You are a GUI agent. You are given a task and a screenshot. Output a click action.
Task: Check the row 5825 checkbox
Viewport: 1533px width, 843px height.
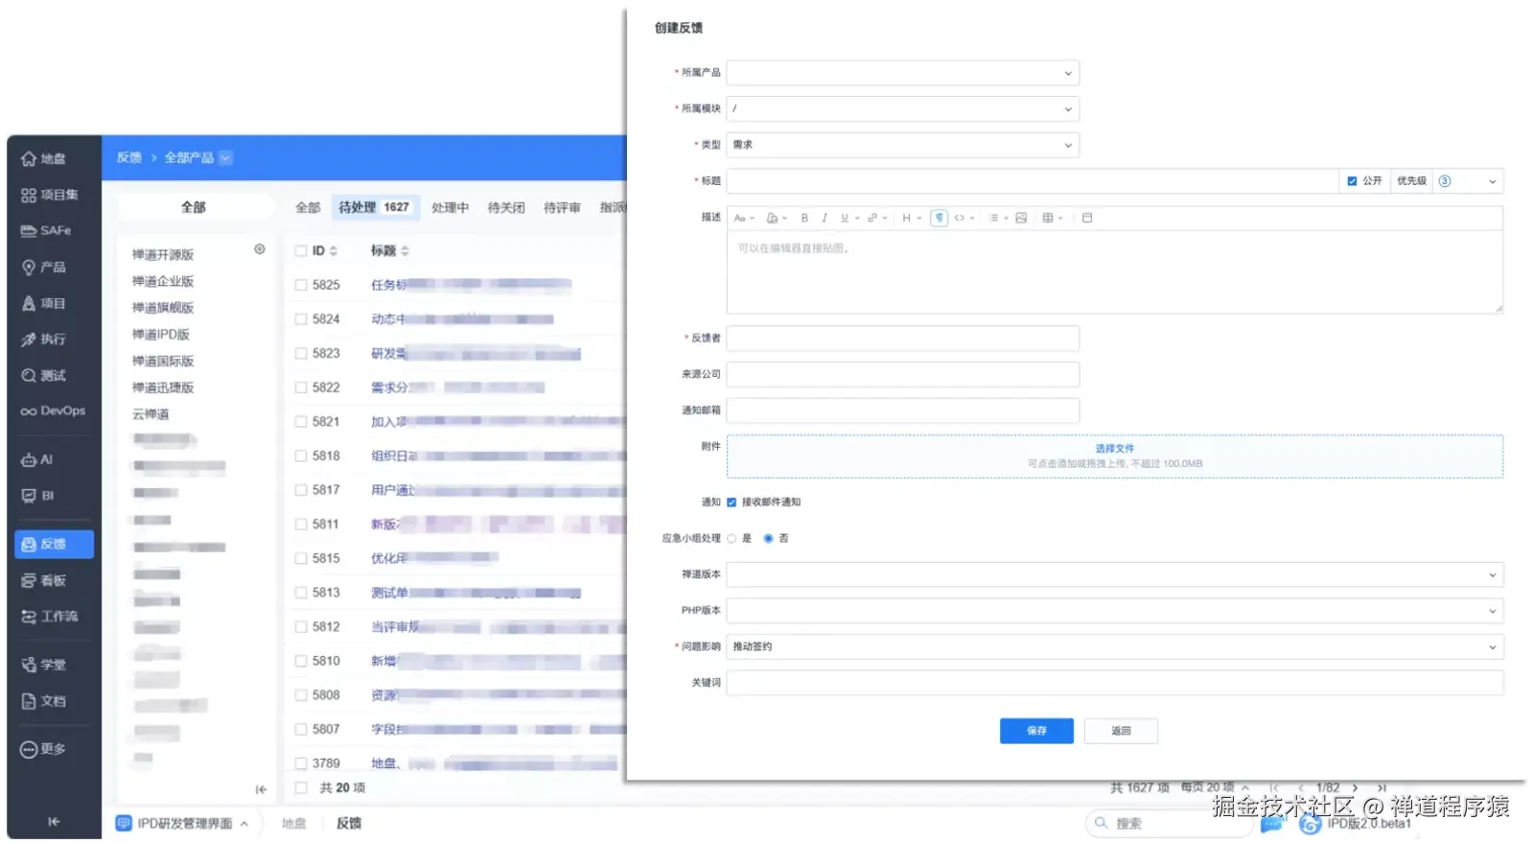301,286
